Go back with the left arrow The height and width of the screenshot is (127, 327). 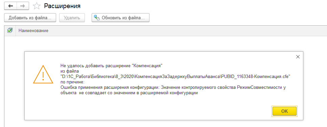pos(10,6)
